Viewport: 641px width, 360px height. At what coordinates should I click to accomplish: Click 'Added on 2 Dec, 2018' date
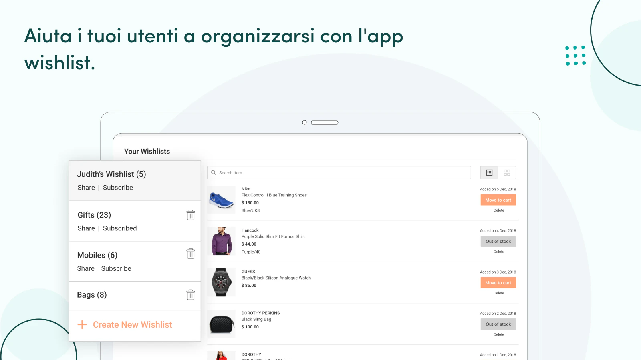click(498, 314)
